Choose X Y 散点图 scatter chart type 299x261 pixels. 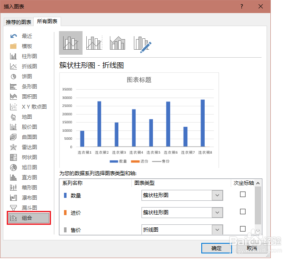point(29,107)
